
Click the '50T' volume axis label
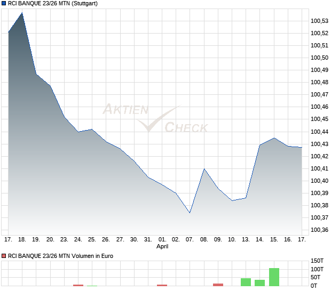[x=316, y=278]
